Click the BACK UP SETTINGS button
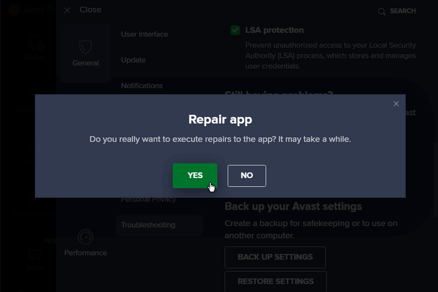 pos(275,258)
